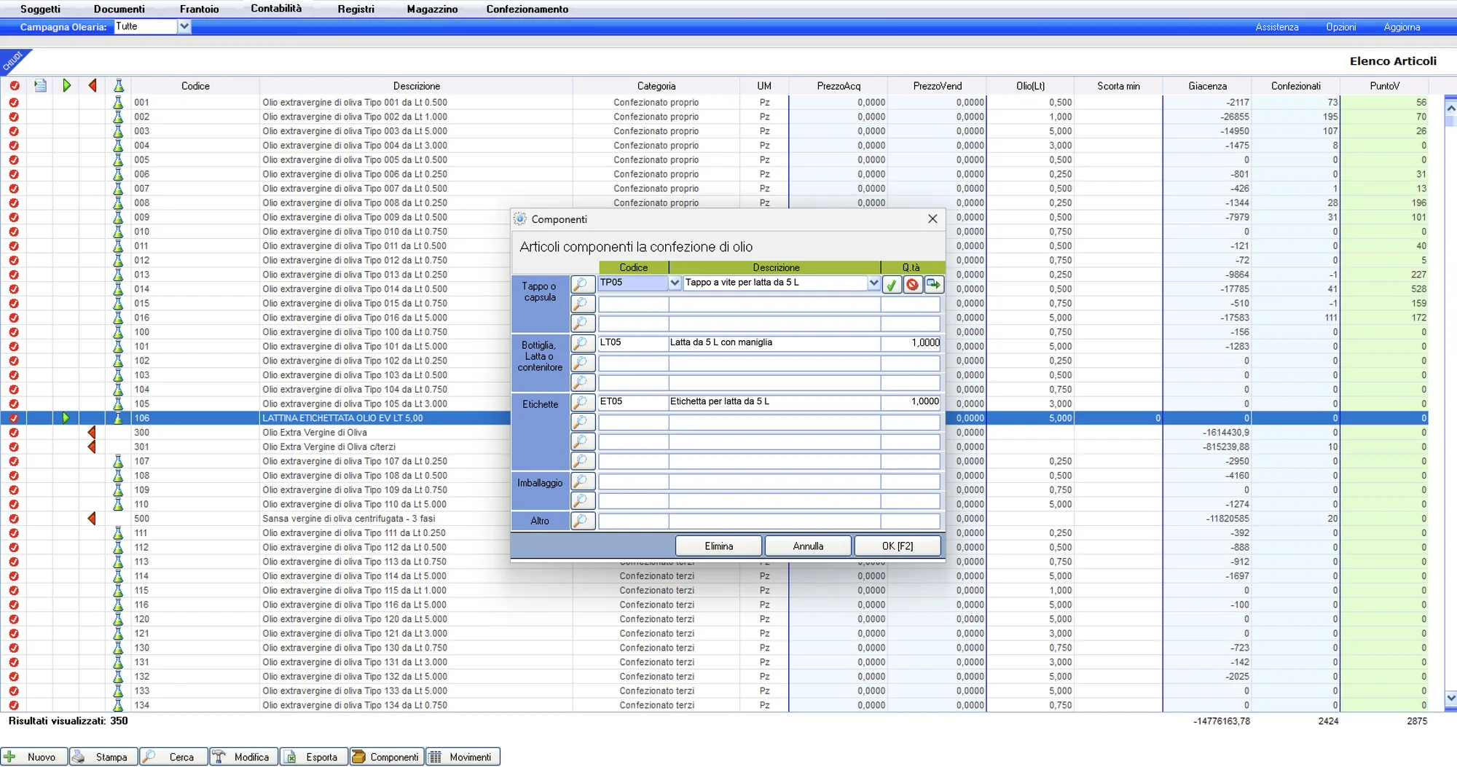This screenshot has height=767, width=1457.
Task: Open the Magazzino menu
Action: pyautogui.click(x=432, y=9)
